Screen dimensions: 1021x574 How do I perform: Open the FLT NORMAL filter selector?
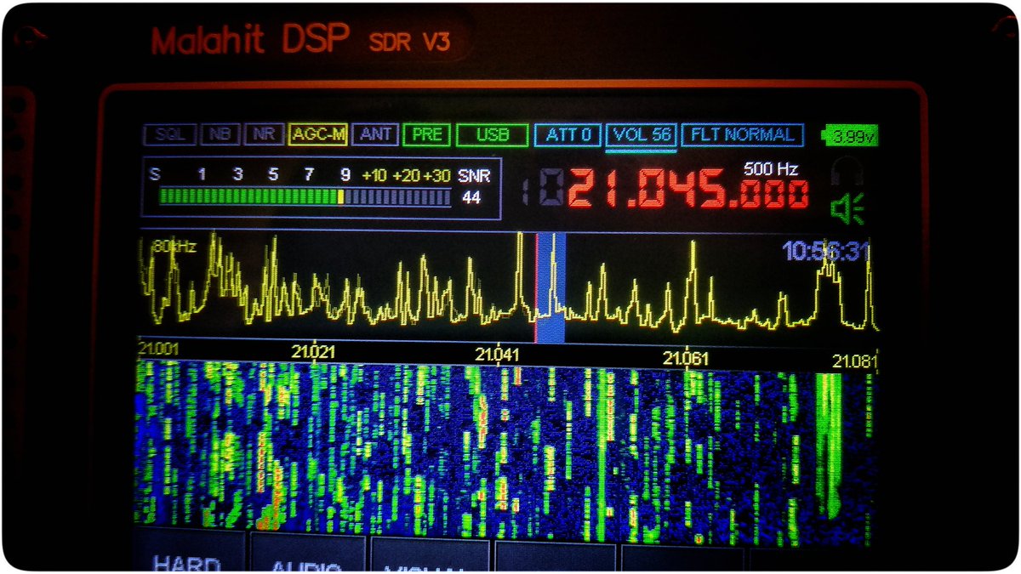coord(742,134)
